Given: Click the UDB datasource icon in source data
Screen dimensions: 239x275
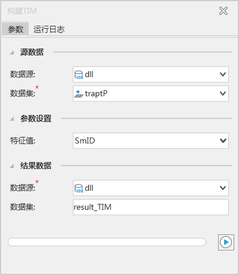Looking at the screenshot, I should coord(79,75).
